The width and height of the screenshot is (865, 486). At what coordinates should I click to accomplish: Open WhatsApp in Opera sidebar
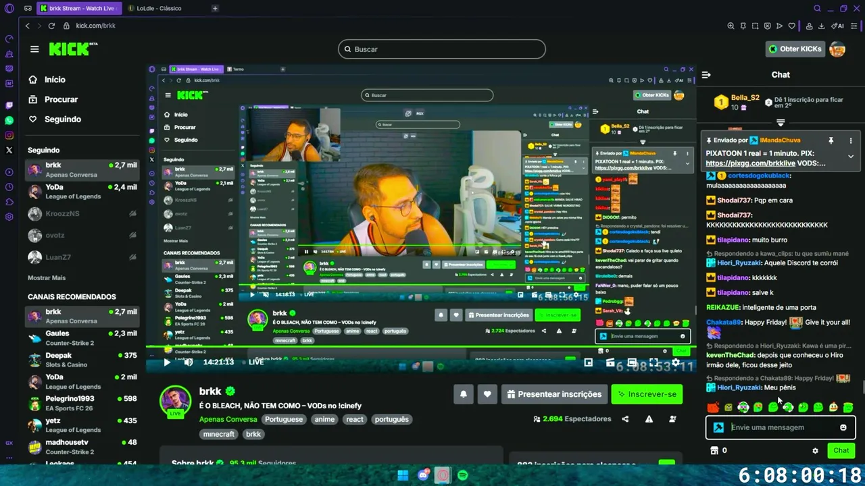9,120
